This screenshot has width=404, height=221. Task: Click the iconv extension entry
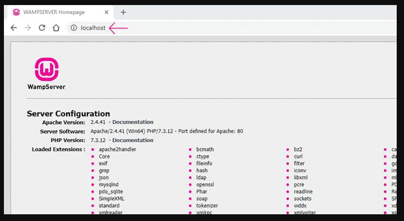(x=300, y=171)
